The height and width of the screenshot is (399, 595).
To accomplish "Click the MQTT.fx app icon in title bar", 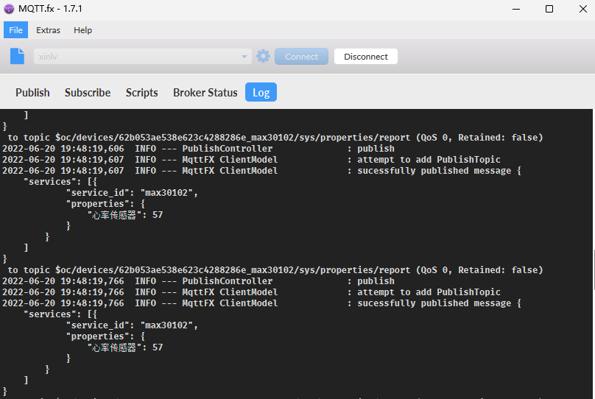I will 10,9.
